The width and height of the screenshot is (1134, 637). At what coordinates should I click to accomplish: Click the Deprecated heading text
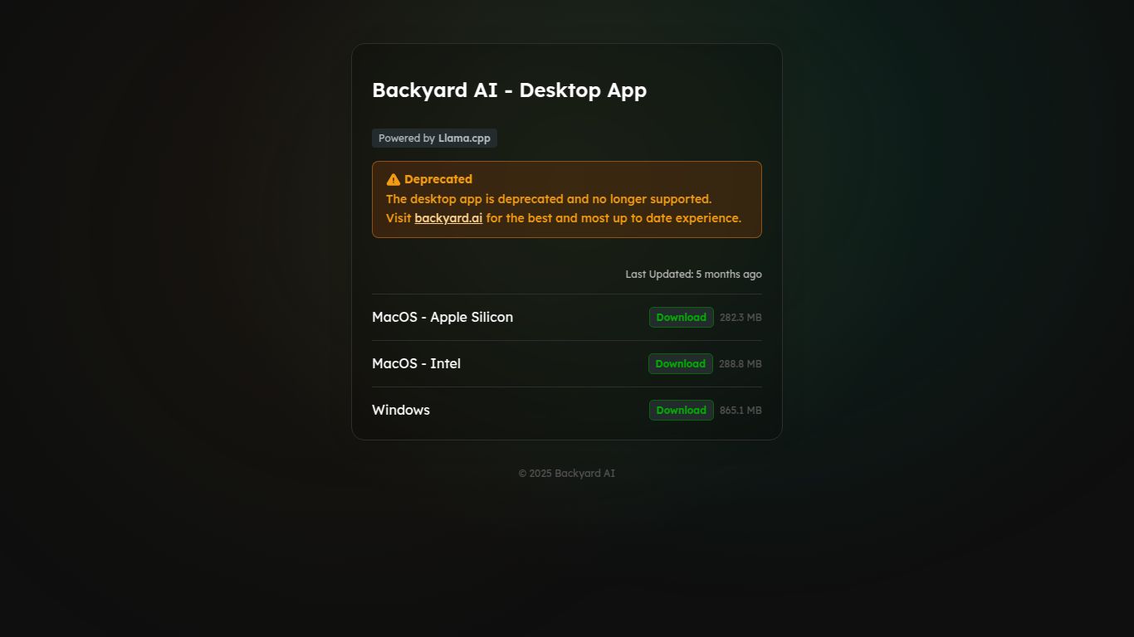[438, 178]
